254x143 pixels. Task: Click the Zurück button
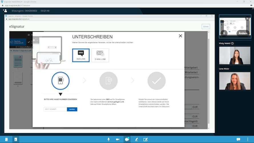pos(206,27)
